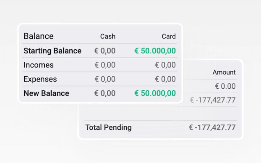Viewport: 261px width, 163px height.
Task: Select the Cash column header
Action: pyautogui.click(x=108, y=37)
